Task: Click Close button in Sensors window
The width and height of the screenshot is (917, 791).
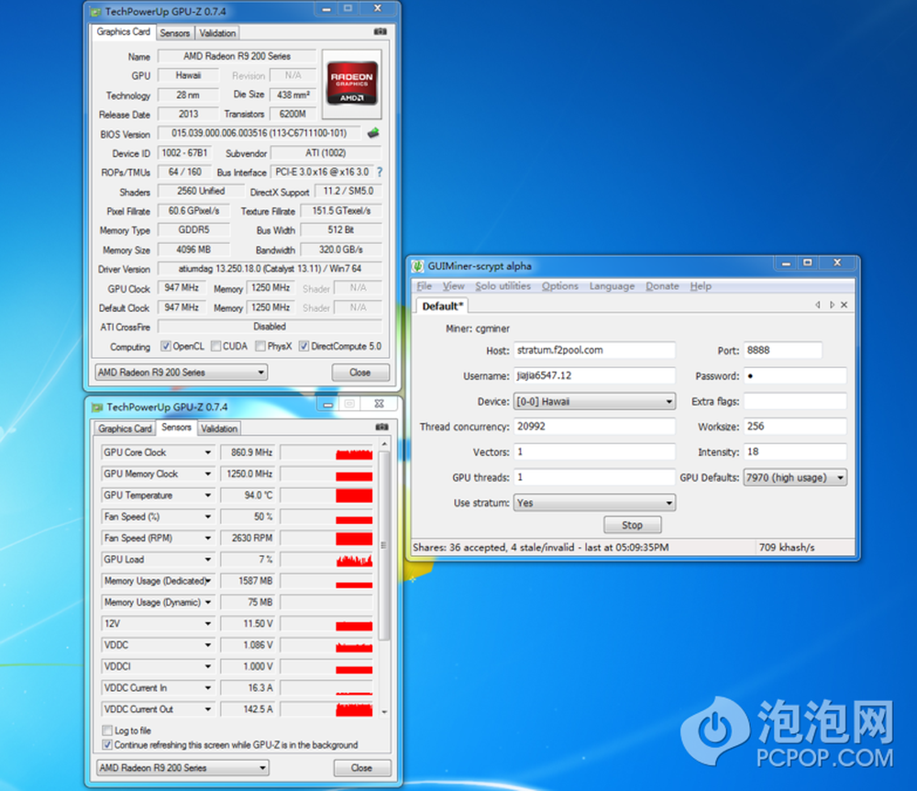Action: coord(362,767)
